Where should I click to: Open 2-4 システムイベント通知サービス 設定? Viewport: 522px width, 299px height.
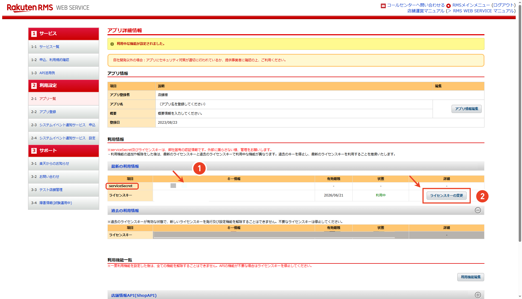coord(64,138)
